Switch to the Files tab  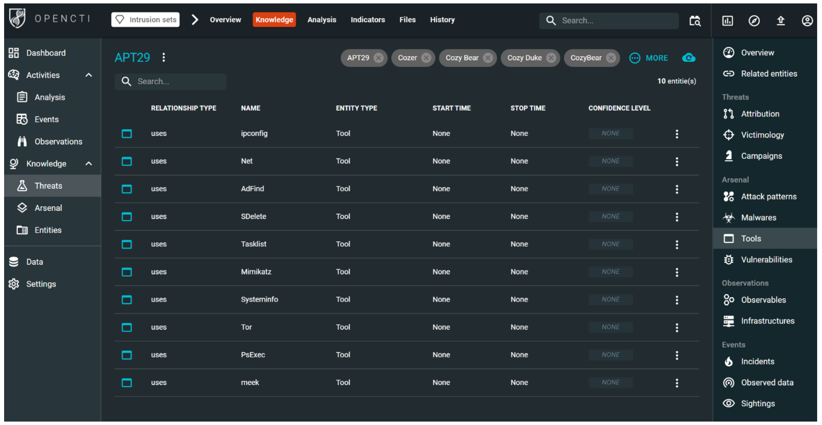click(407, 20)
